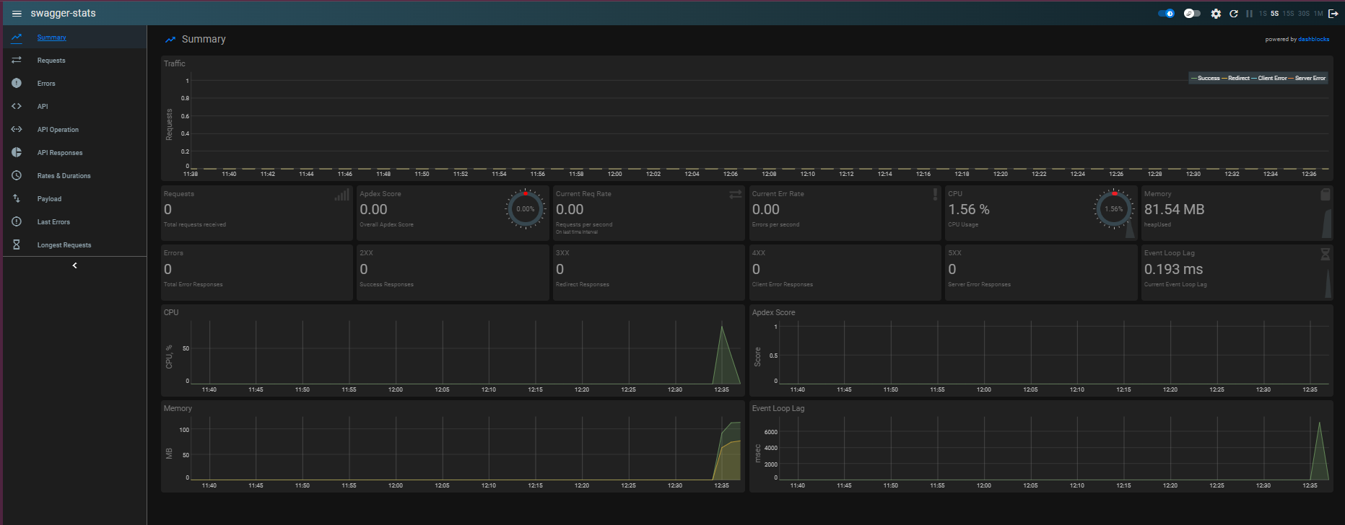This screenshot has width=1345, height=525.
Task: Open the hamburger menu next to swagger-stats
Action: 17,14
